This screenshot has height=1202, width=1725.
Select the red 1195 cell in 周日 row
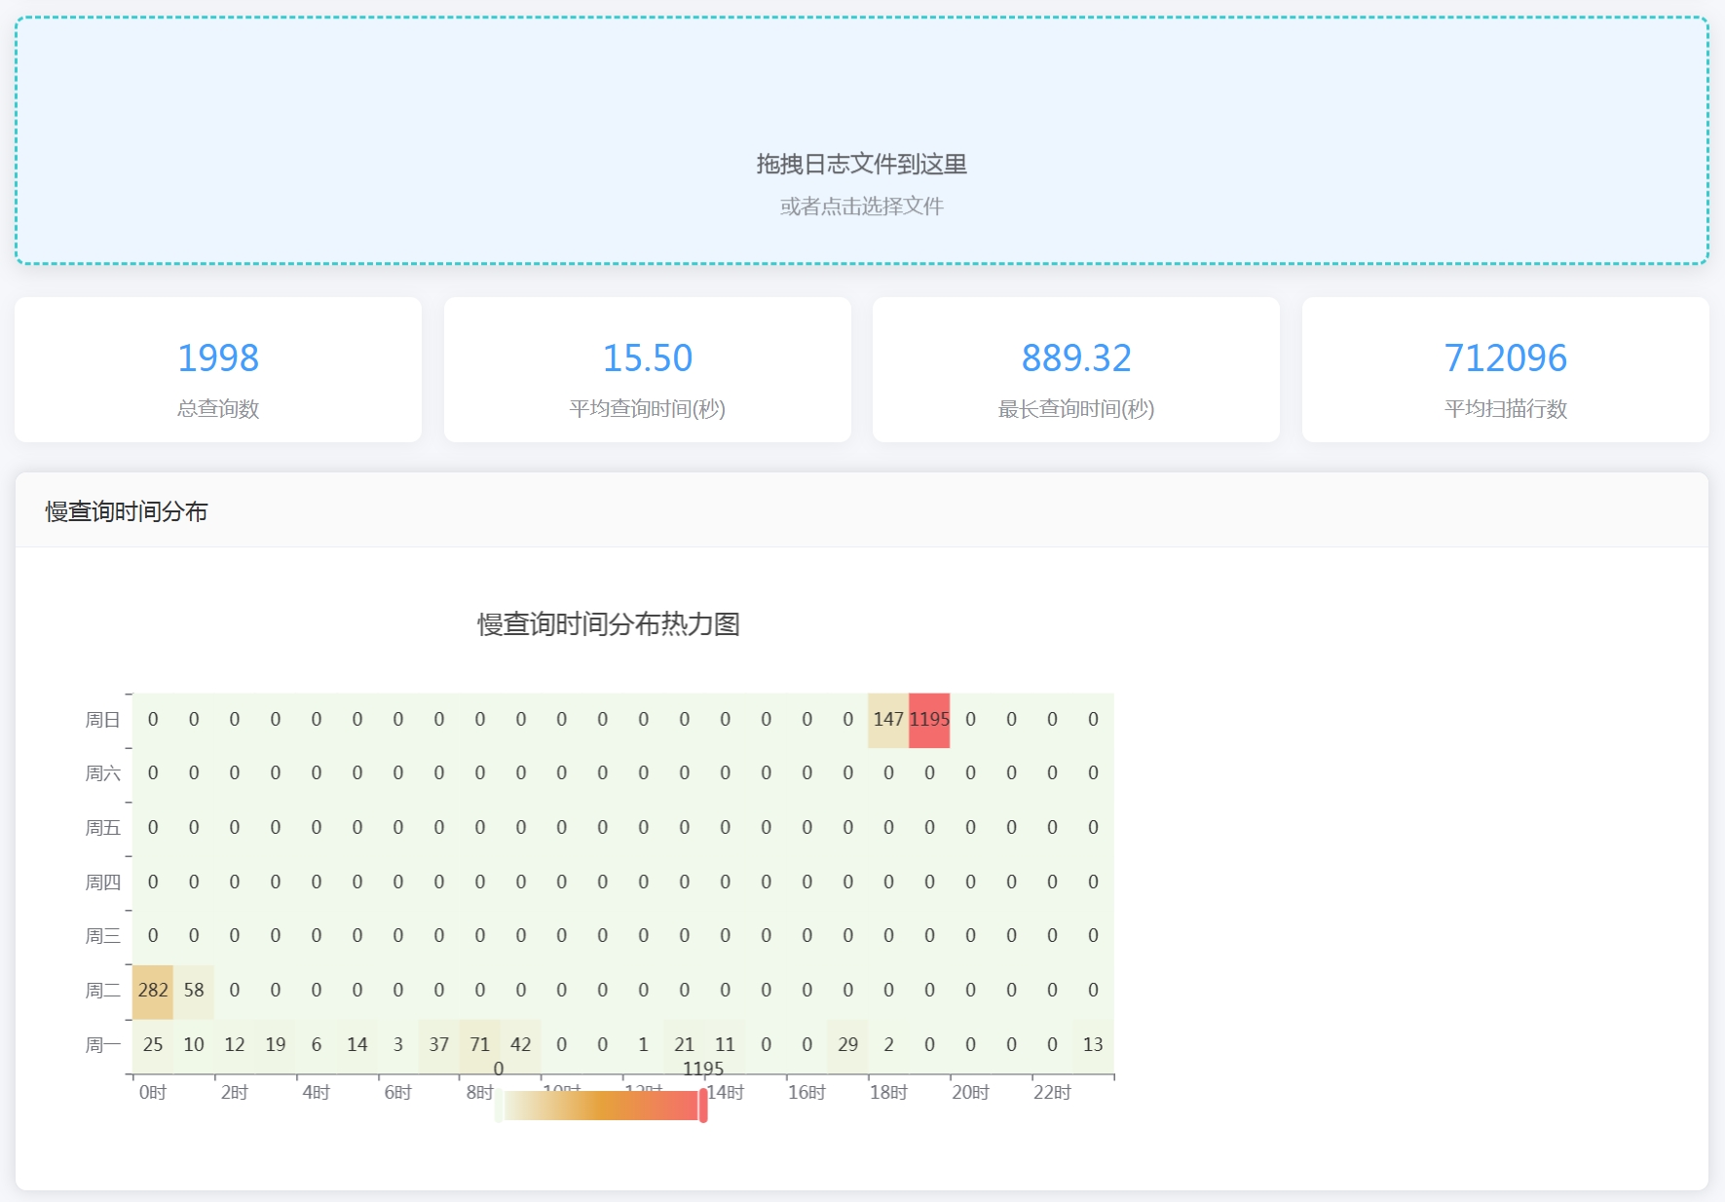929,719
